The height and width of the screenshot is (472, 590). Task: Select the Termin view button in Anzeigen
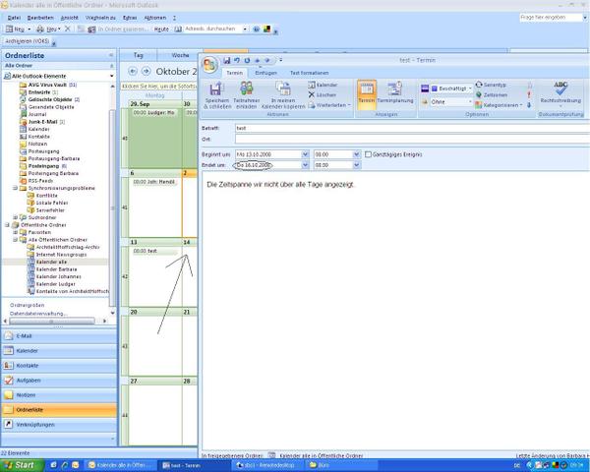point(366,94)
